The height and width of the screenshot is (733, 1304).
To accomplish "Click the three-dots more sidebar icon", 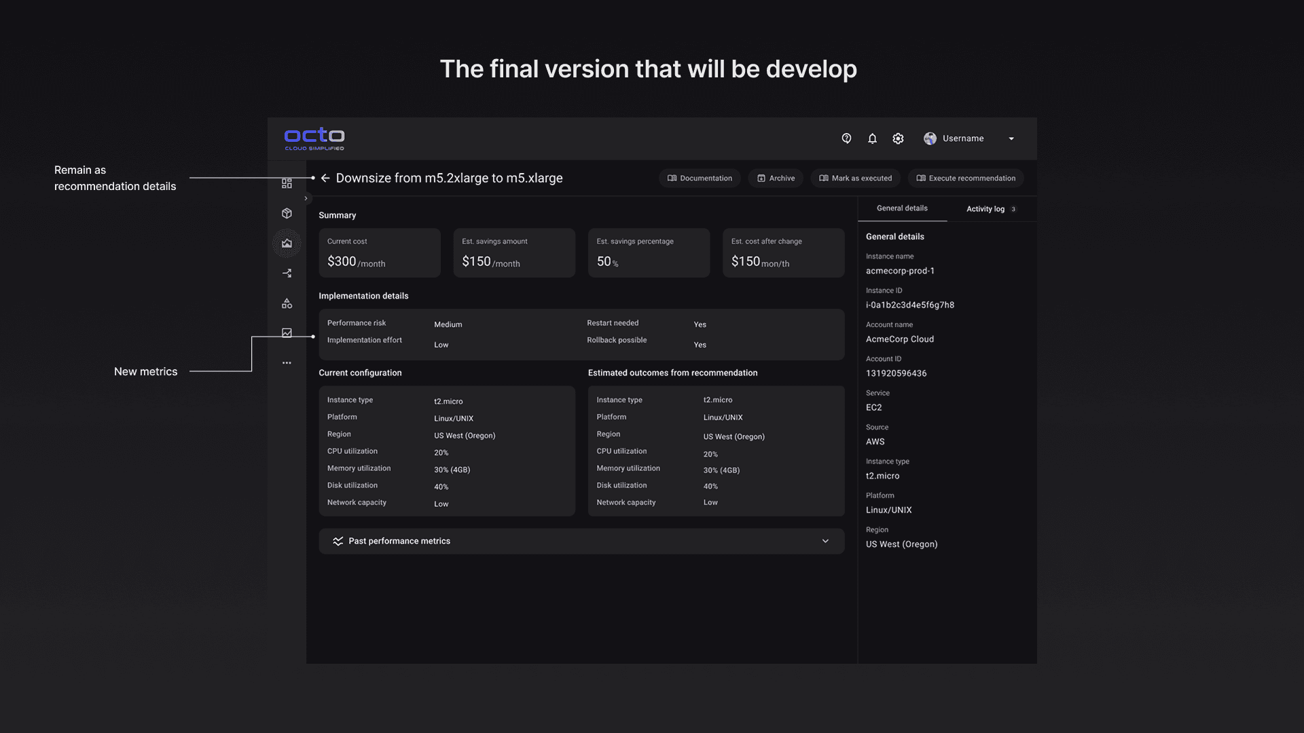I will [287, 363].
